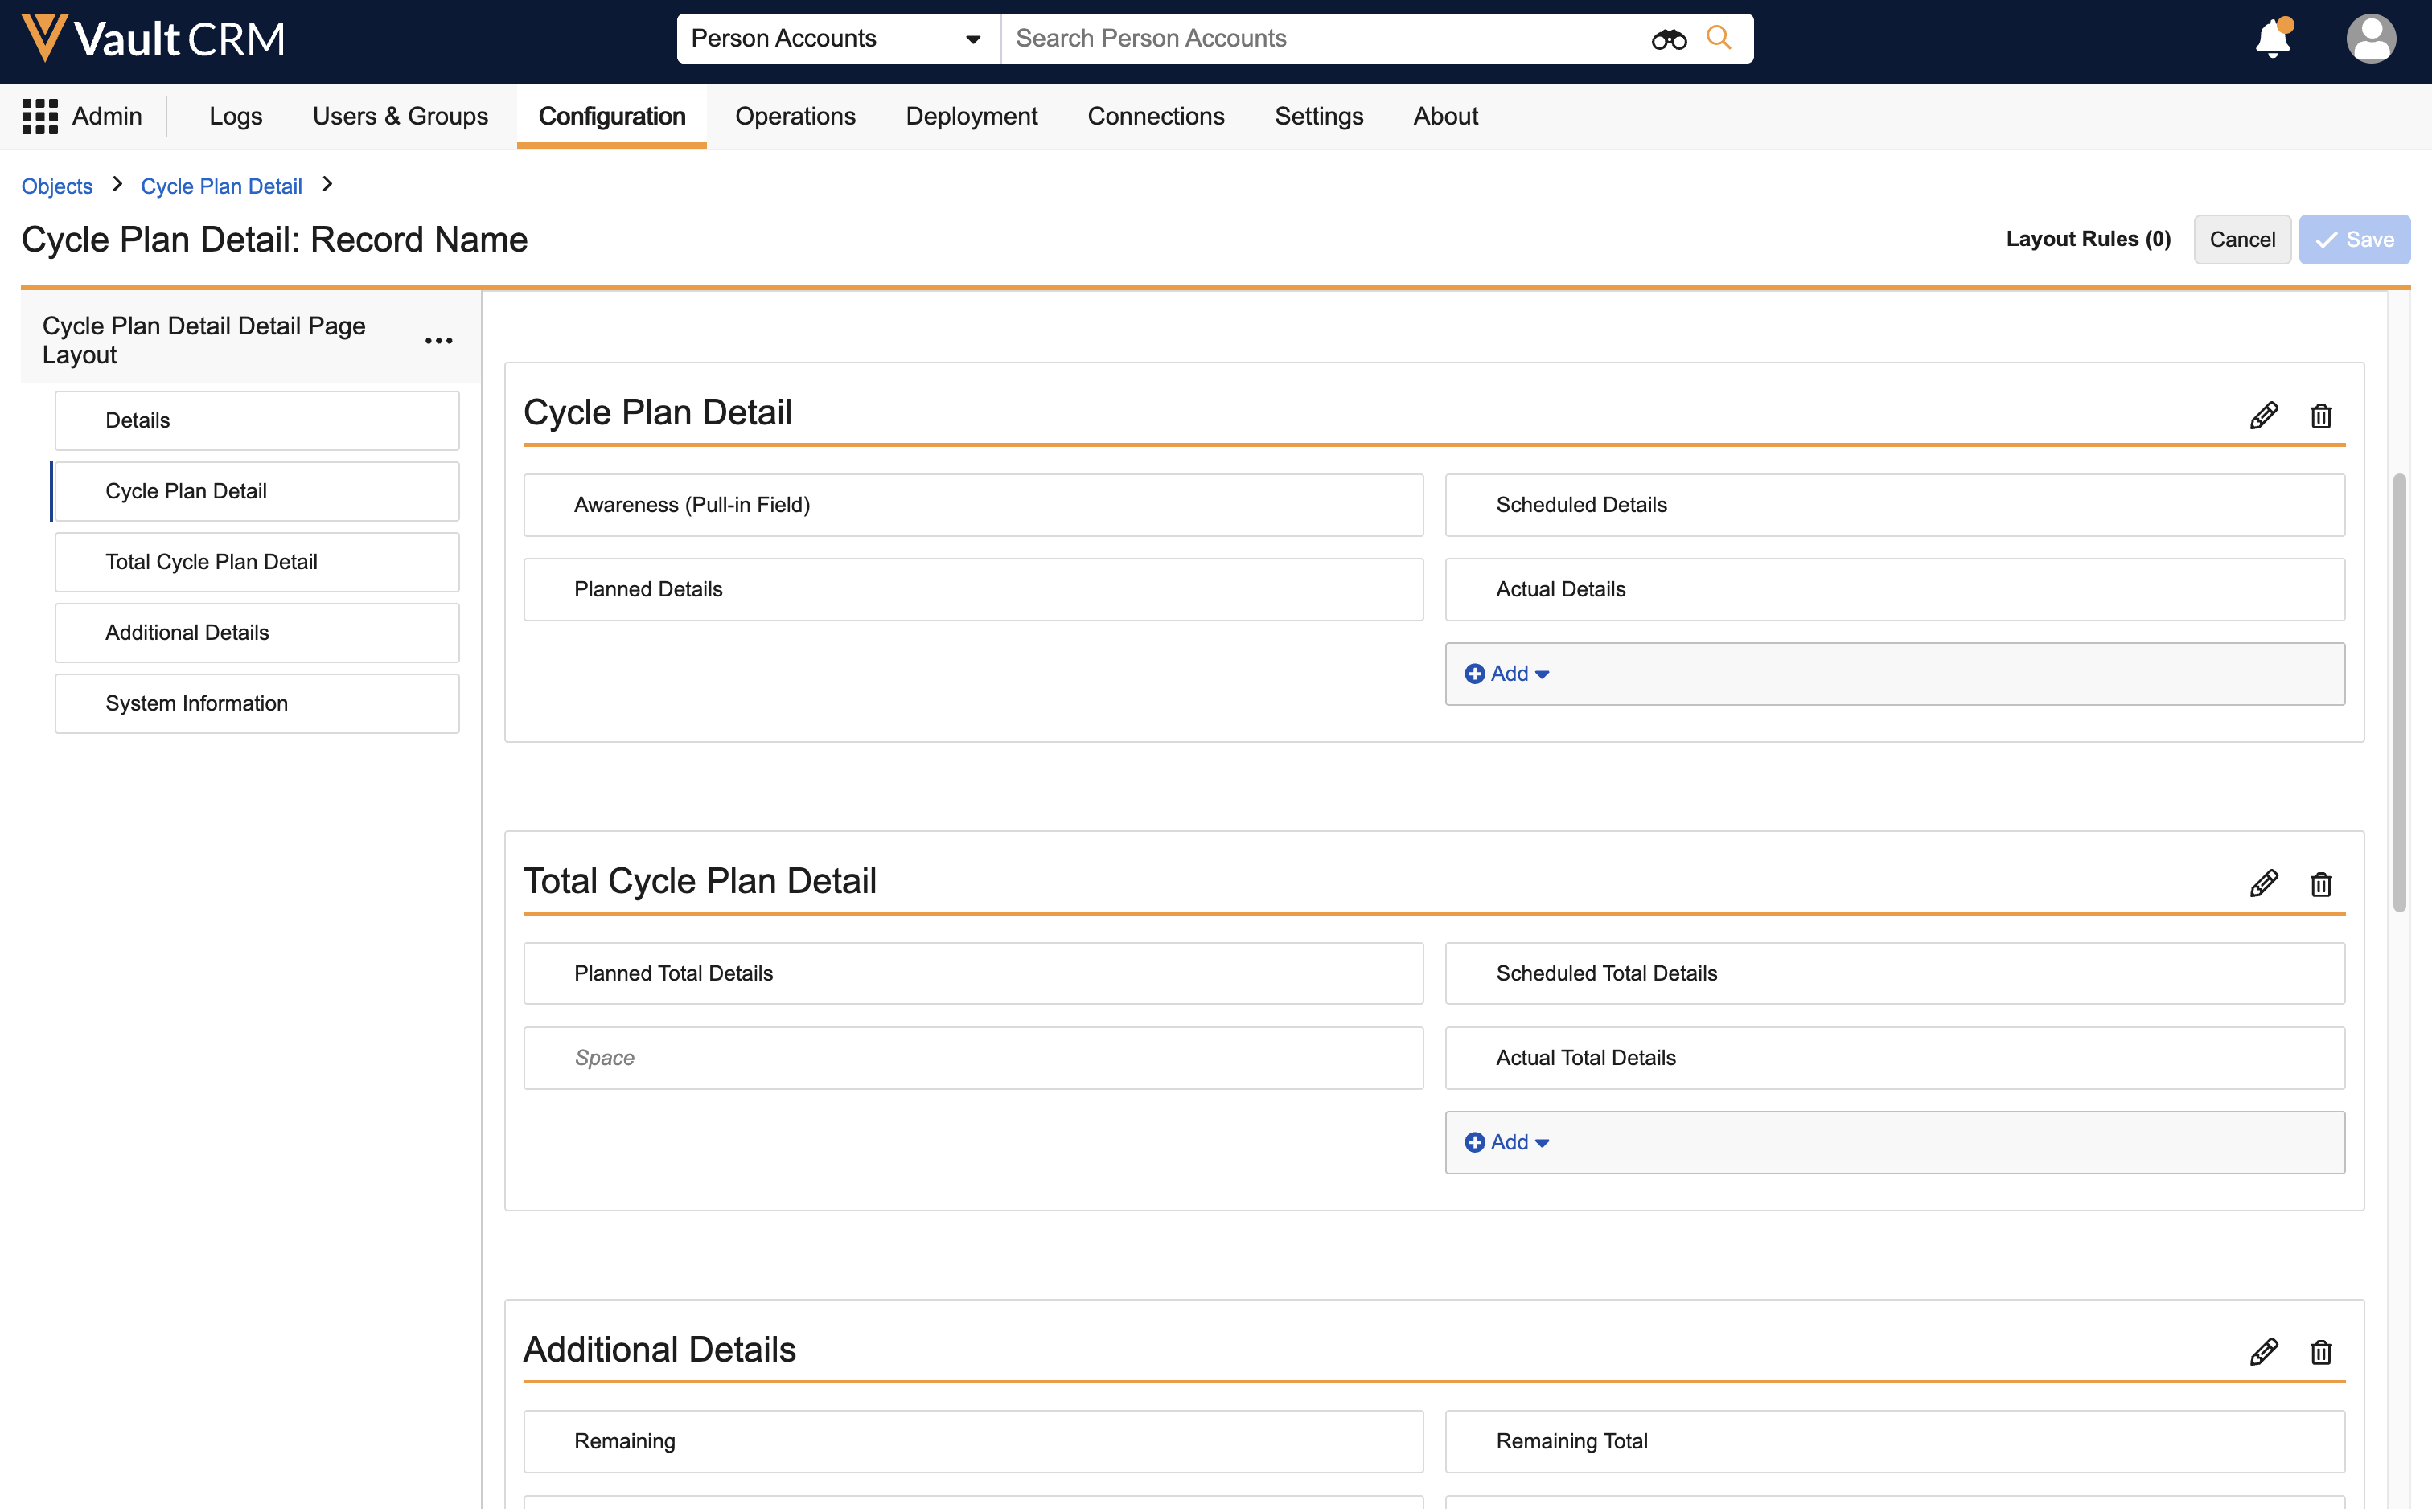Click pencil icon for Total Cycle Plan Detail

click(x=2263, y=883)
